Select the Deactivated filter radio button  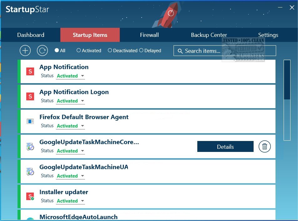pyautogui.click(x=110, y=50)
